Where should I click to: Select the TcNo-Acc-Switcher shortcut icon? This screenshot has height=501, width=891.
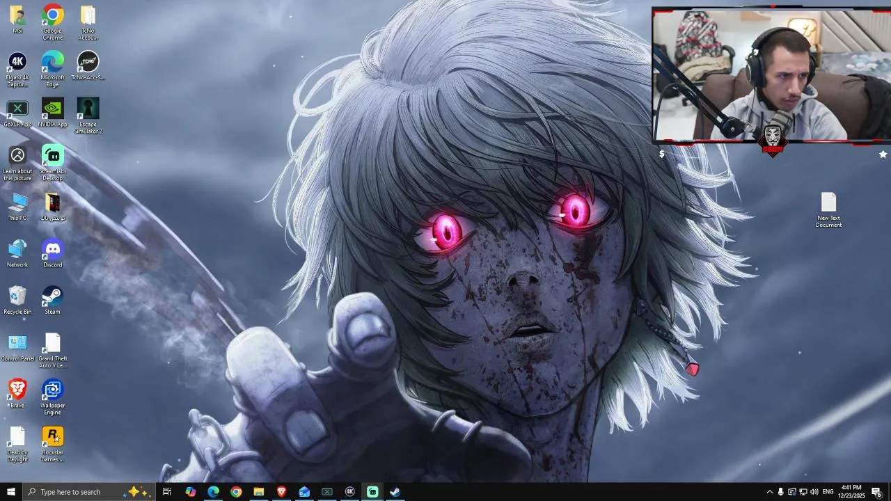click(x=88, y=65)
